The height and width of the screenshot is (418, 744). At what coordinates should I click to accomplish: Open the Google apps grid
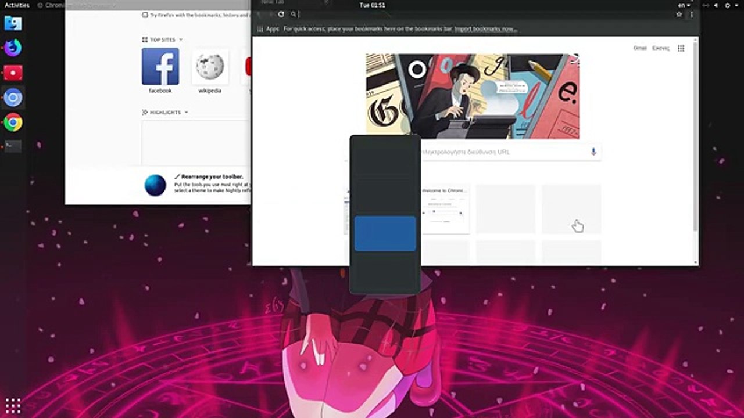(x=681, y=48)
